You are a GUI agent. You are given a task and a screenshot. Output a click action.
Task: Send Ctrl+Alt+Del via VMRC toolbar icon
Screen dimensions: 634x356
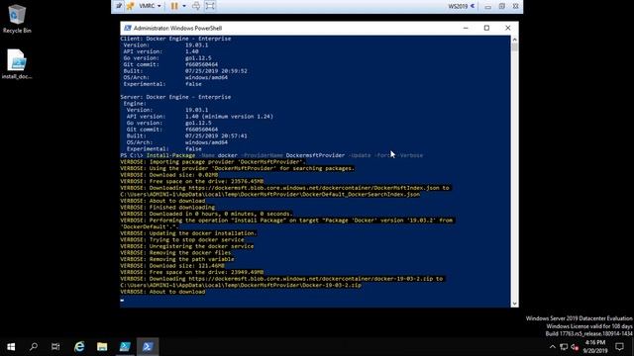(196, 6)
